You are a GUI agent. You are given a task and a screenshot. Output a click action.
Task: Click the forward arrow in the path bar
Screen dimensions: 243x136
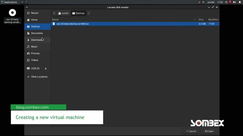(88, 13)
